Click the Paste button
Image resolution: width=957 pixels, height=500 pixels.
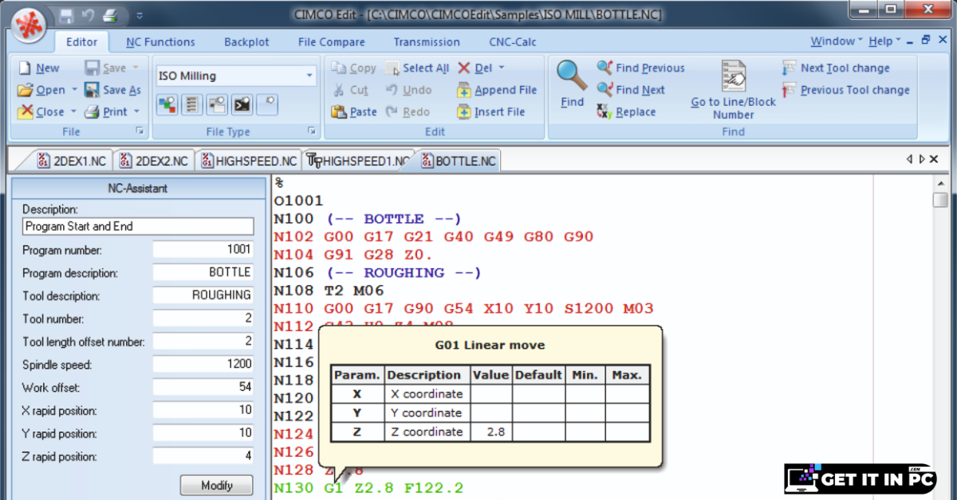click(353, 112)
